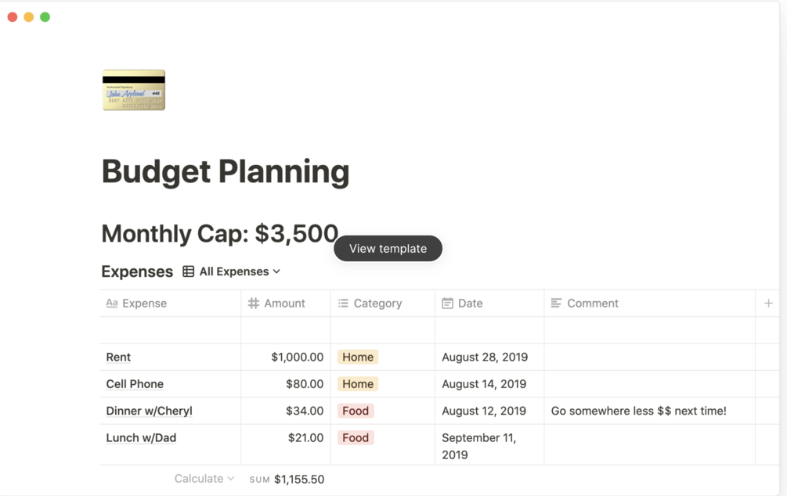Click the Amount column number icon

click(254, 304)
